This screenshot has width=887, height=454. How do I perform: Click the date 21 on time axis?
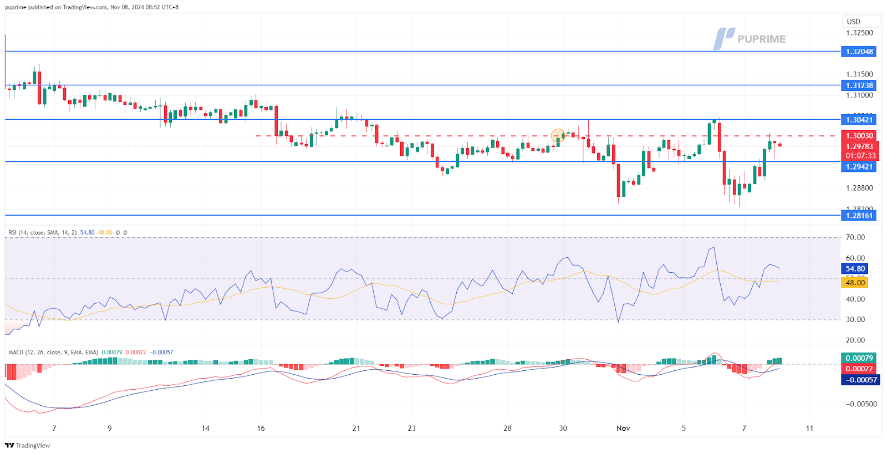coord(356,428)
